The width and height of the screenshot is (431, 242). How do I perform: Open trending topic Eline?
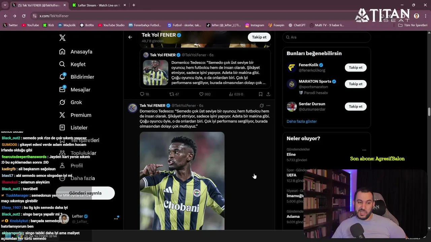pos(291,155)
